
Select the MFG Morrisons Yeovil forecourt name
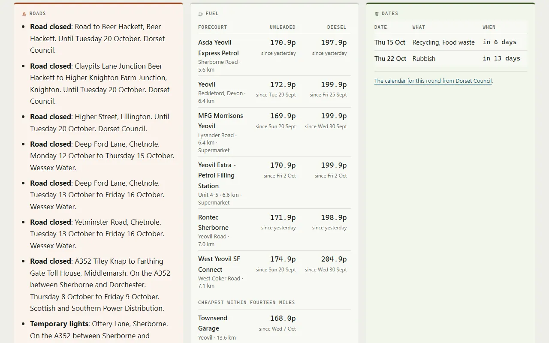[x=220, y=121]
